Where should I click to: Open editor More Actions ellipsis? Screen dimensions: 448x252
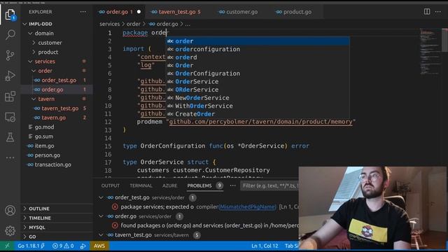click(x=438, y=12)
